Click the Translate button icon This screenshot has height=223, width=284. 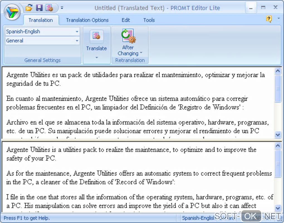coord(97,36)
